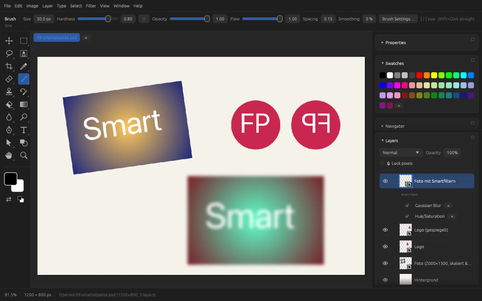Remove the Gaussian Blur filter
Viewport: 482px width, 301px height.
[448, 206]
